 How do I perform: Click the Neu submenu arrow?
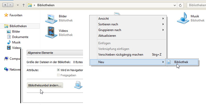[x=163, y=62]
